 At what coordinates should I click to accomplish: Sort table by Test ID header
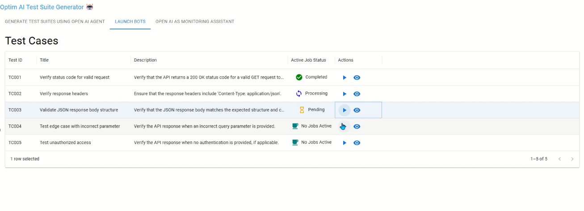point(16,60)
